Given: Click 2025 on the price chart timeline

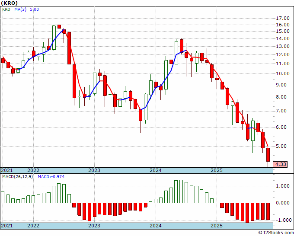Looking at the screenshot, I should [x=217, y=170].
